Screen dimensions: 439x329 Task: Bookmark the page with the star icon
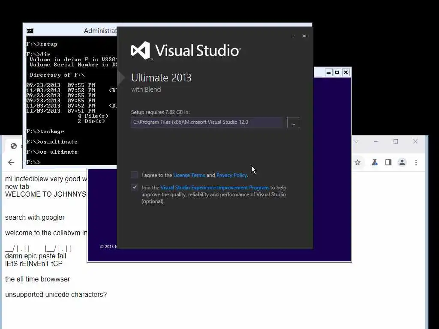pos(358,162)
